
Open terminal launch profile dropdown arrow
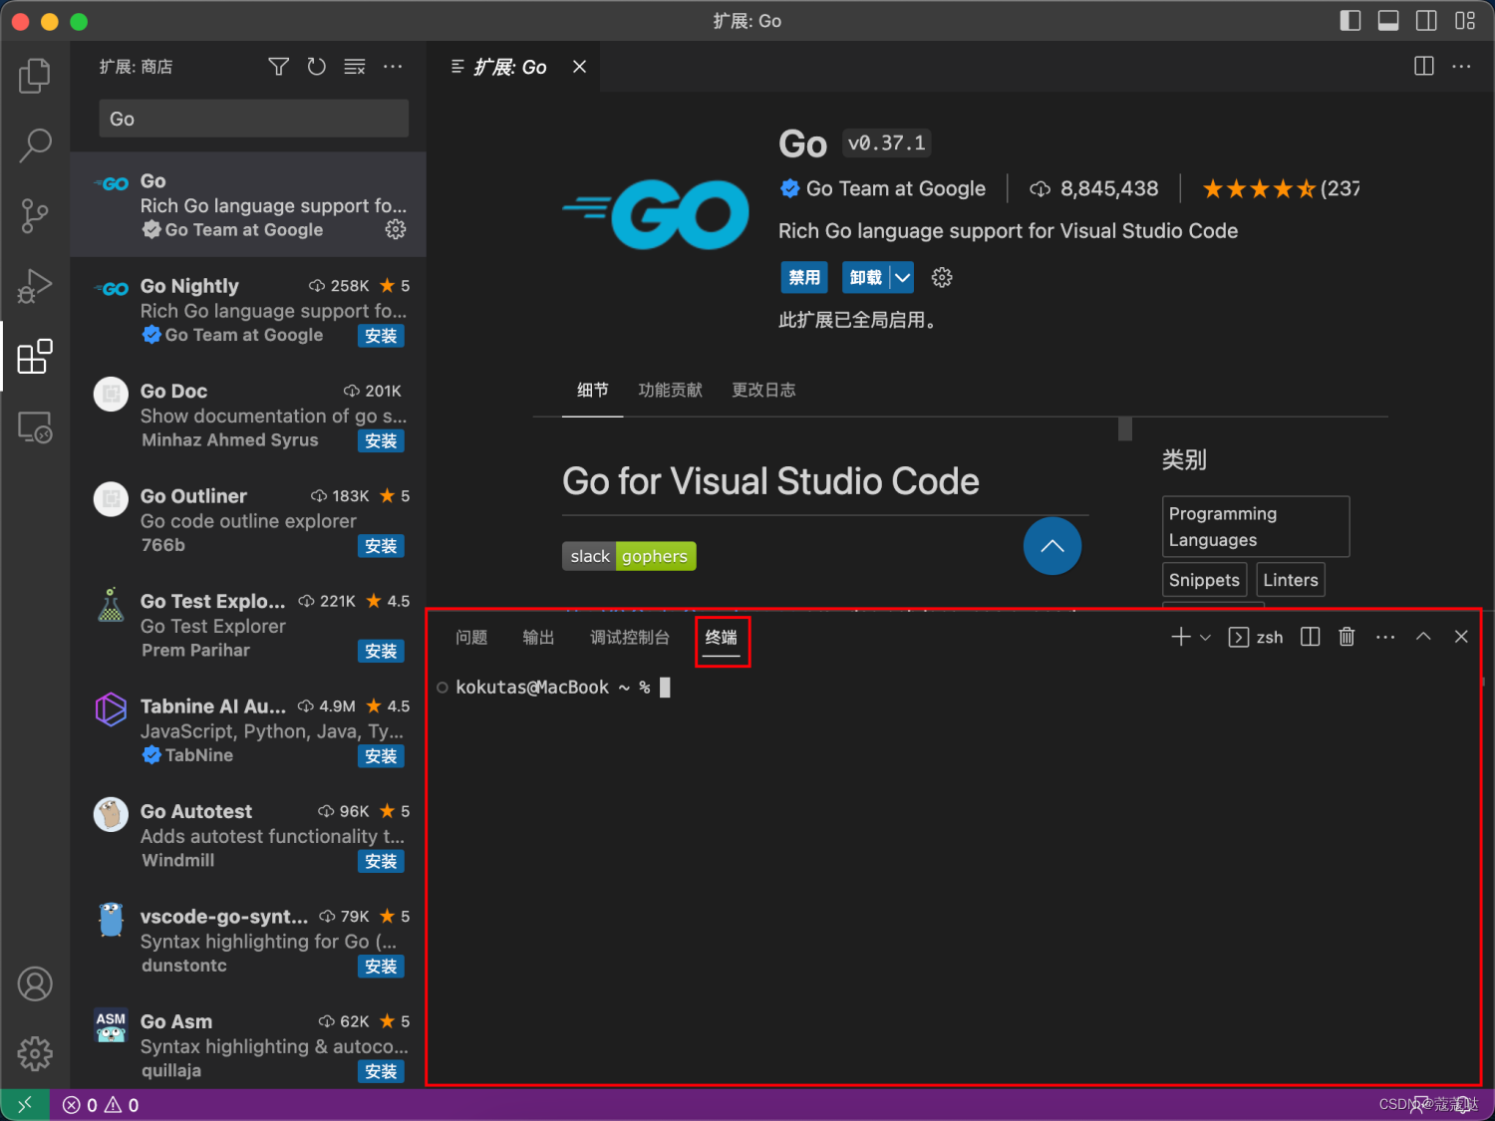[1205, 637]
